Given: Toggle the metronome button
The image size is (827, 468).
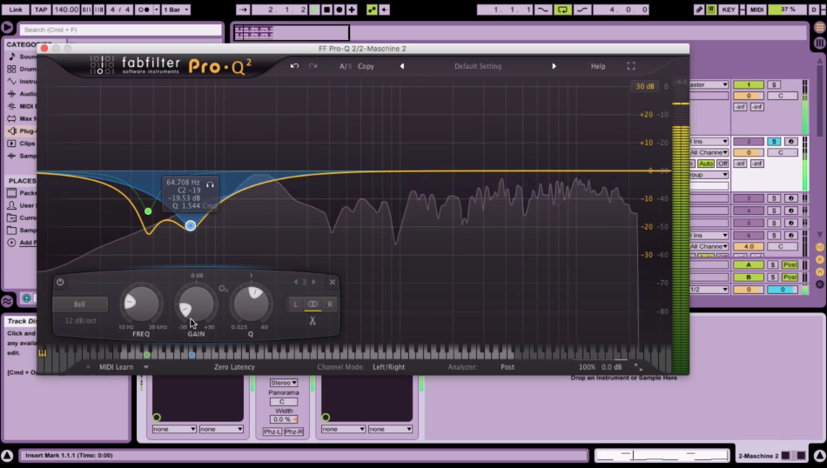Looking at the screenshot, I should point(143,10).
